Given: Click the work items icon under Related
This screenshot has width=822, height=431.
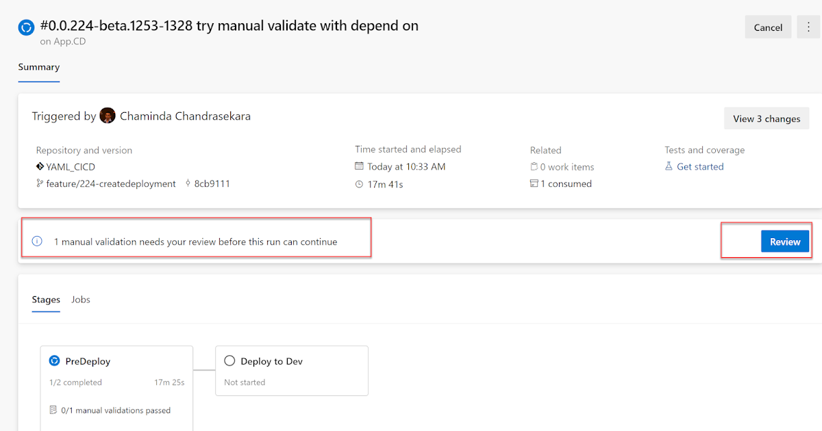Looking at the screenshot, I should 535,166.
